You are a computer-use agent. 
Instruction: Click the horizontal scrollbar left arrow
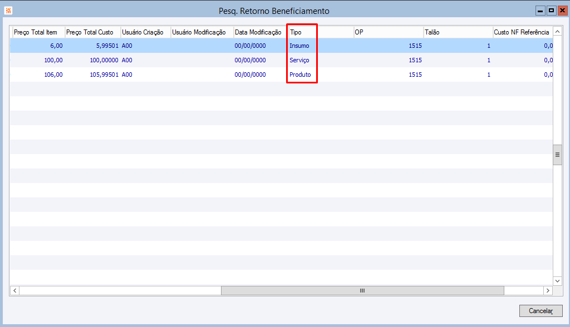(x=15, y=290)
